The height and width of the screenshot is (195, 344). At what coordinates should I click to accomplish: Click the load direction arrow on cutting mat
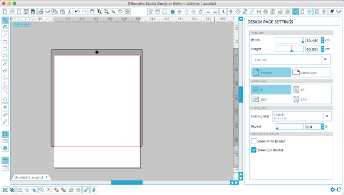click(x=97, y=52)
